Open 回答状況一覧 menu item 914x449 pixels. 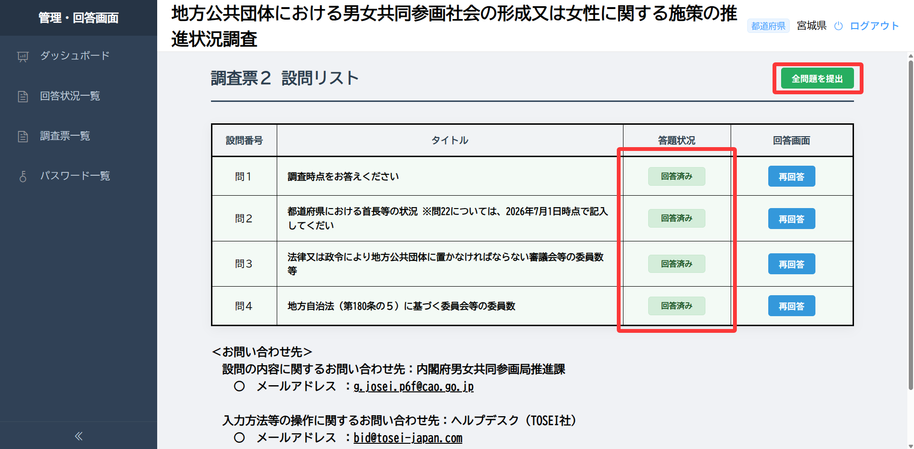(x=79, y=96)
